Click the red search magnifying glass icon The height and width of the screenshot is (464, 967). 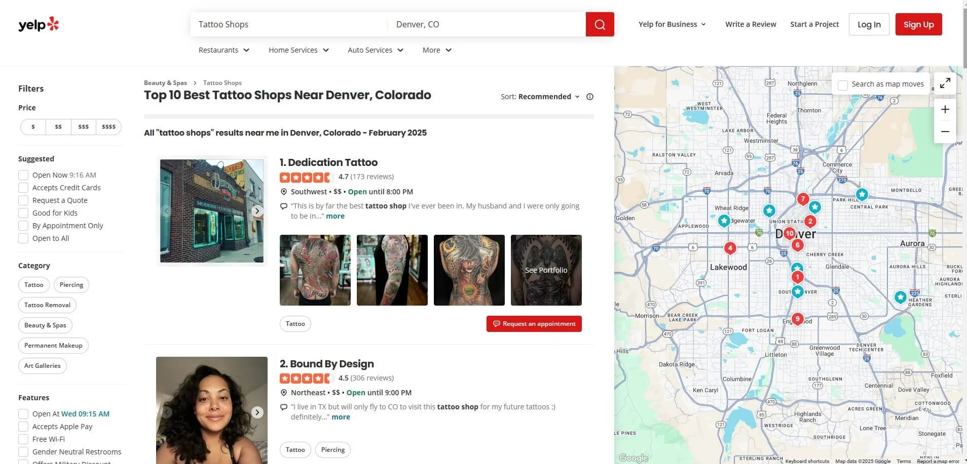click(600, 24)
